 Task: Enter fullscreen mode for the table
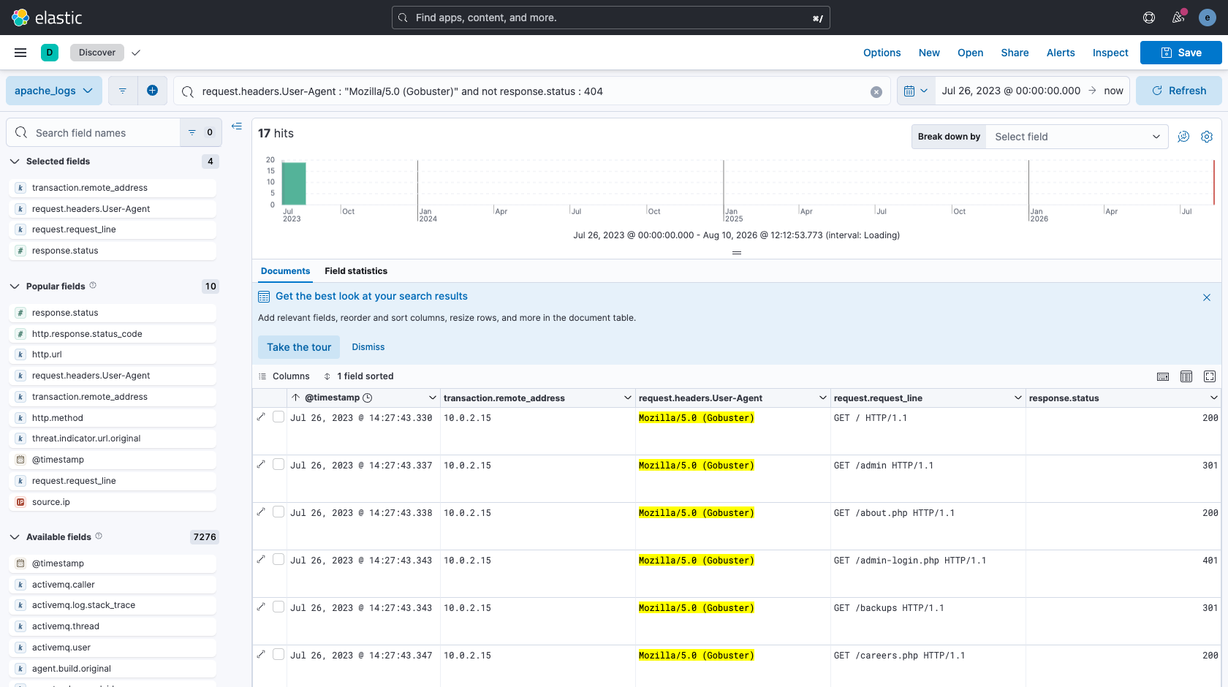[x=1210, y=376]
